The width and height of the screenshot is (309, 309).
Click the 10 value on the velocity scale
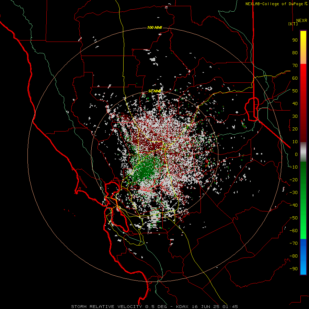[295, 142]
